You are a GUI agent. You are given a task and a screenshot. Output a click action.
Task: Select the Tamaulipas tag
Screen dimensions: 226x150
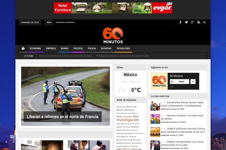136,143
